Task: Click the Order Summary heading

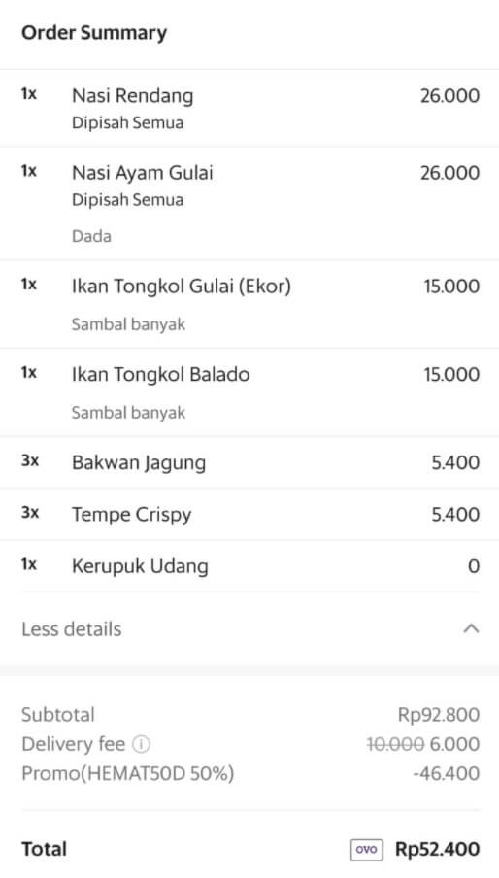Action: click(x=94, y=33)
